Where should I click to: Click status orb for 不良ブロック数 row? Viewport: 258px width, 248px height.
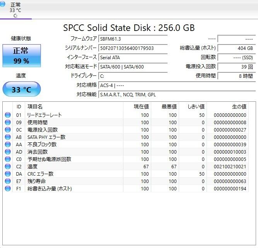pos(8,144)
